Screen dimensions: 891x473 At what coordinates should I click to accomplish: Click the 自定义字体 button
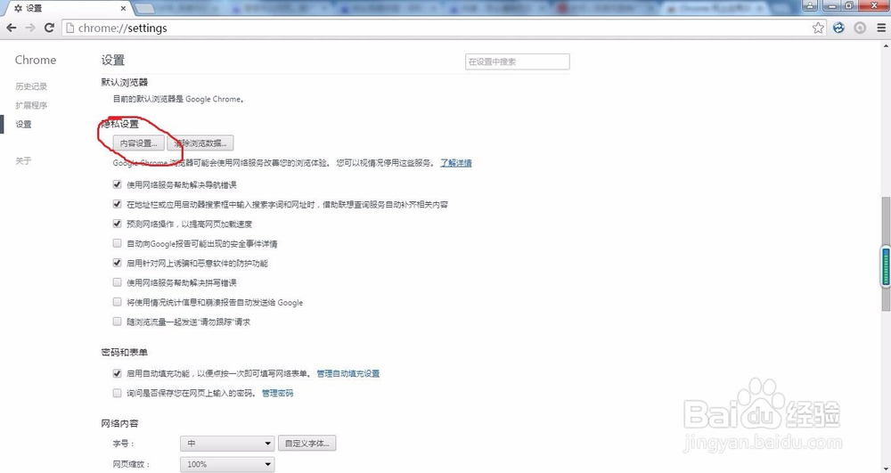coord(307,444)
